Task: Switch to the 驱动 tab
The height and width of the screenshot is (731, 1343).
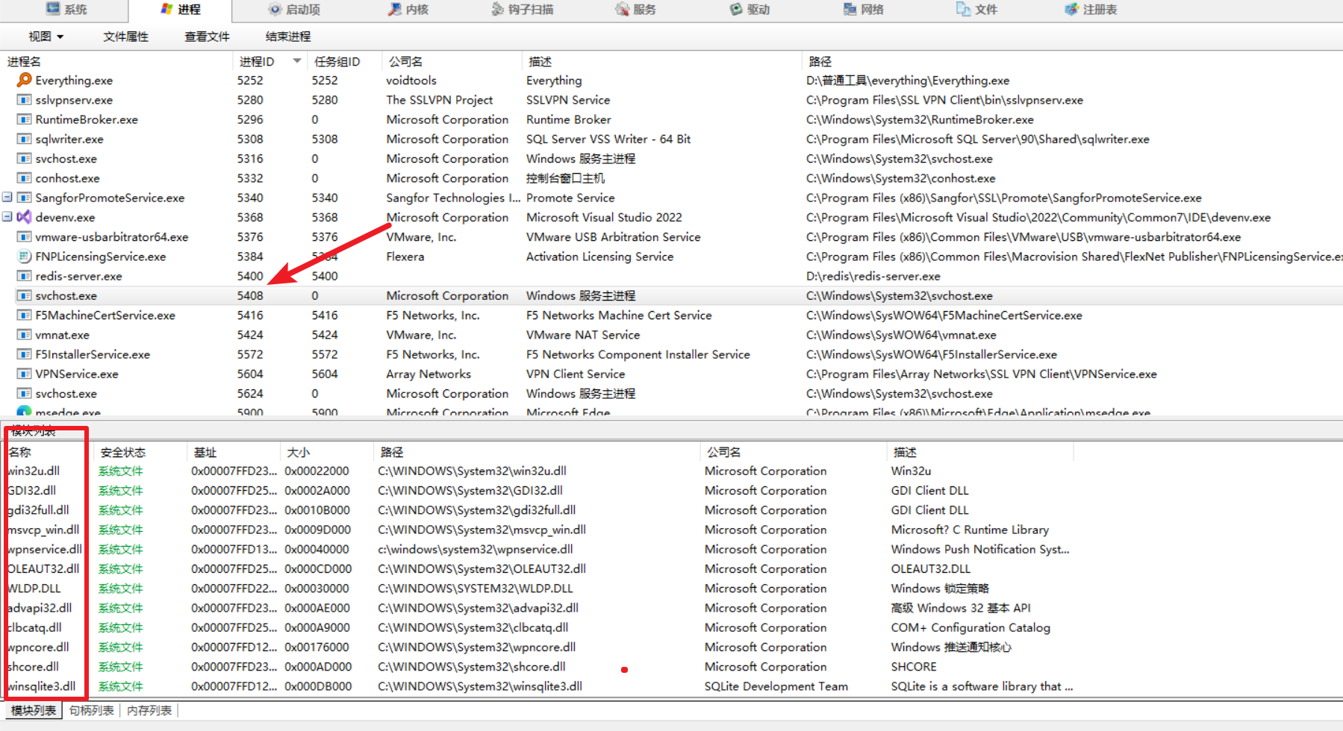Action: point(750,9)
